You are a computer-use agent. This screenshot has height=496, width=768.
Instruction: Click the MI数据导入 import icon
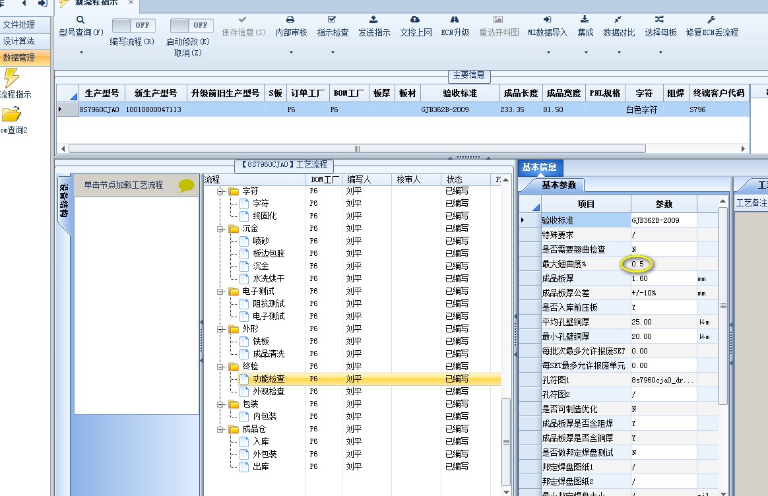click(547, 20)
